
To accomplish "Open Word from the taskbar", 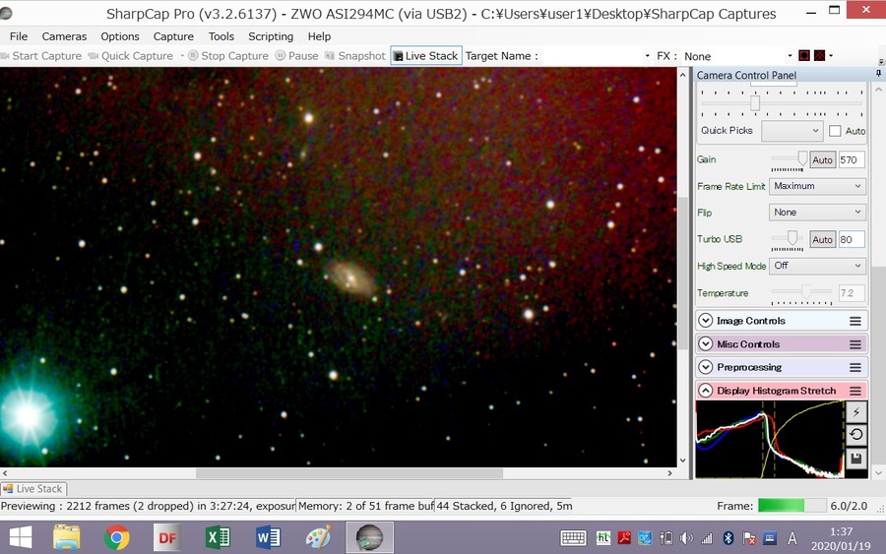I will point(269,537).
